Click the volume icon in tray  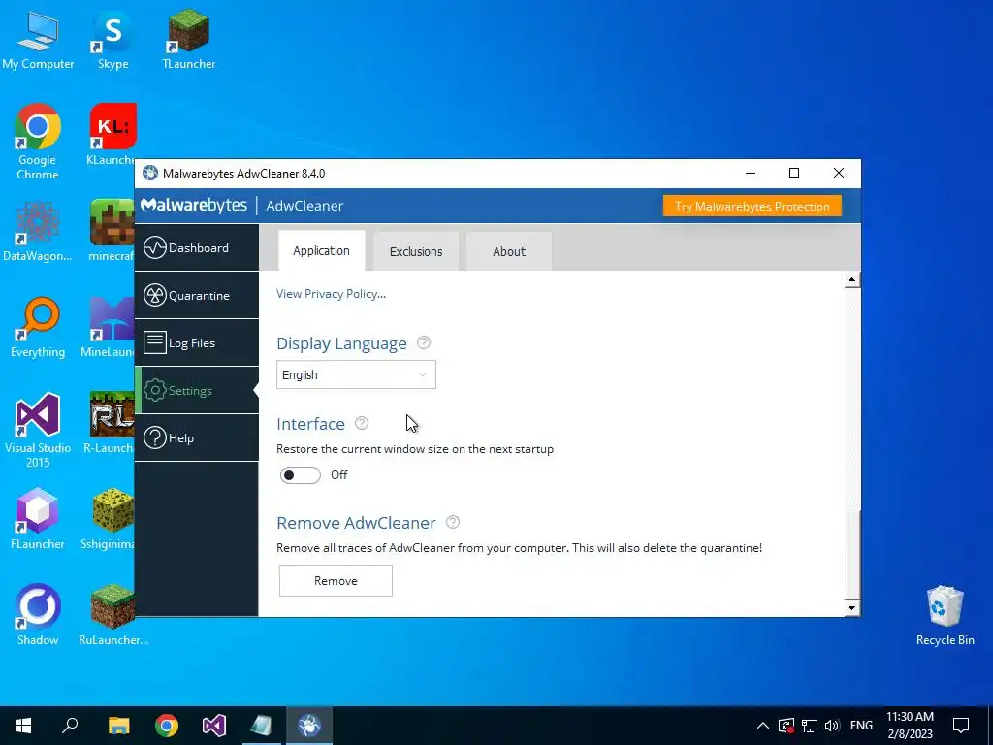tap(832, 726)
